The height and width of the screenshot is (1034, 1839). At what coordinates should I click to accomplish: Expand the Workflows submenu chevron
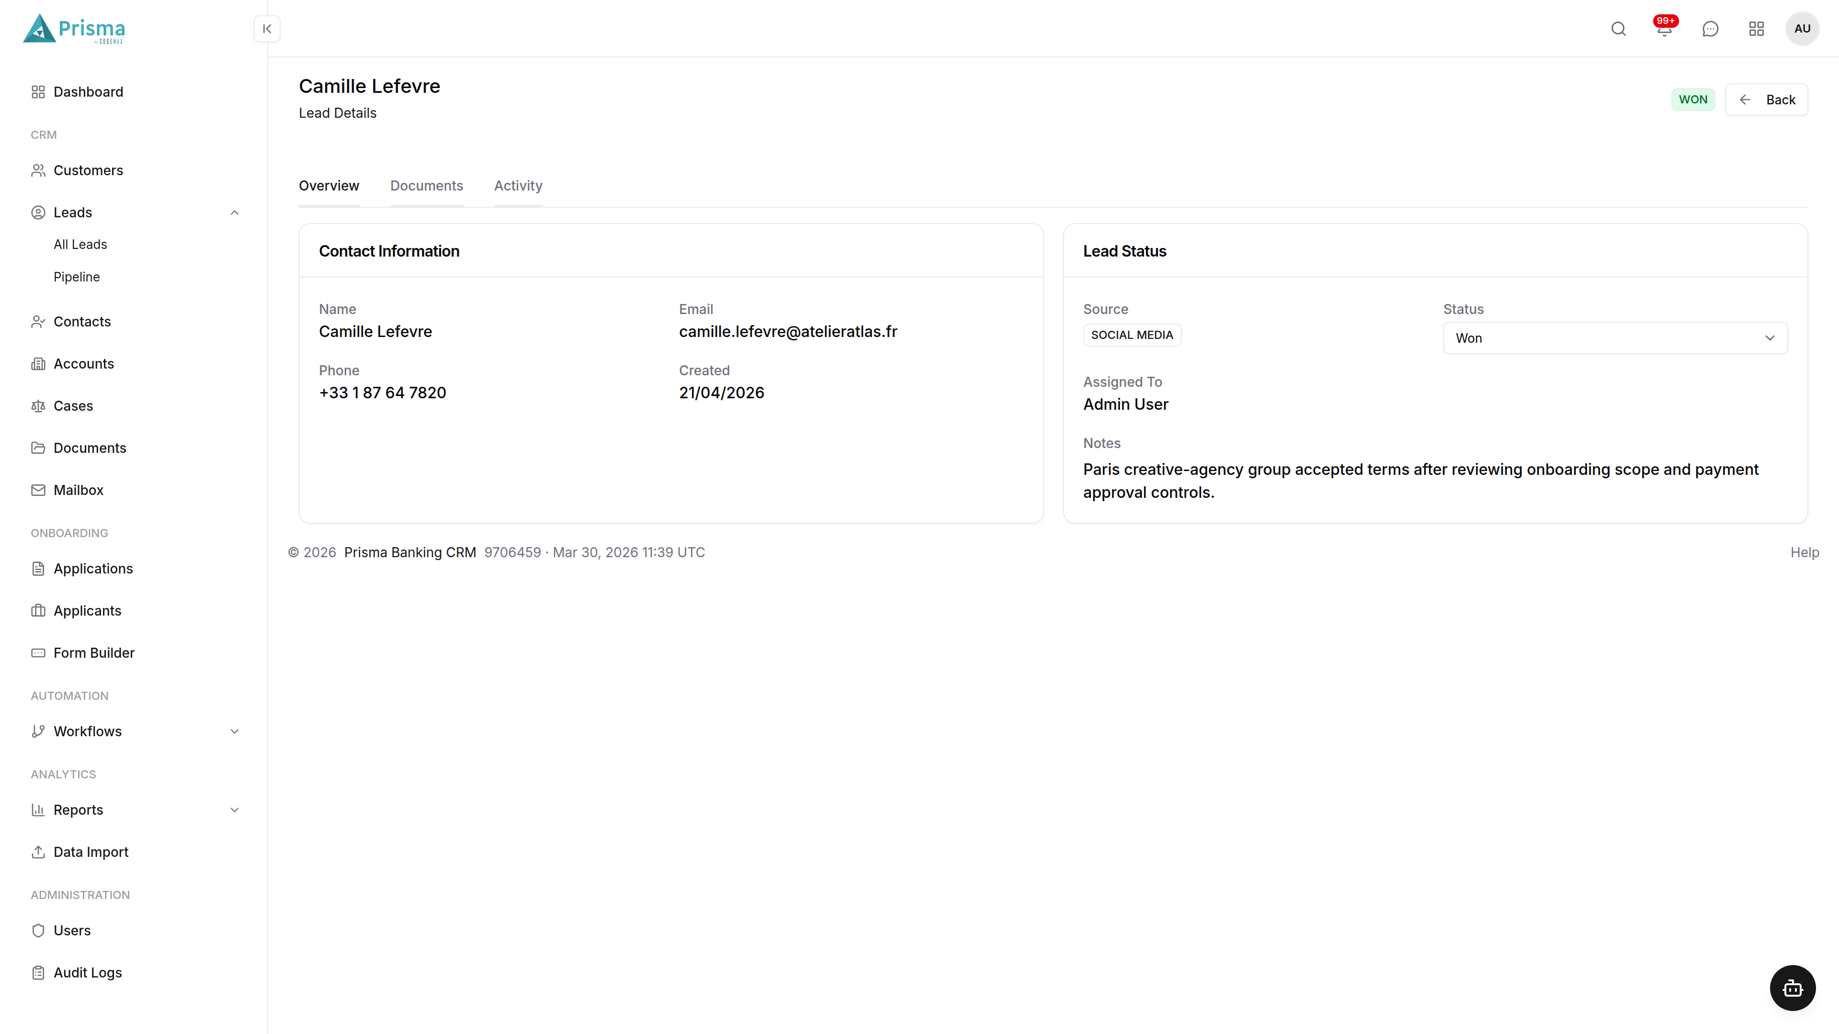click(234, 731)
